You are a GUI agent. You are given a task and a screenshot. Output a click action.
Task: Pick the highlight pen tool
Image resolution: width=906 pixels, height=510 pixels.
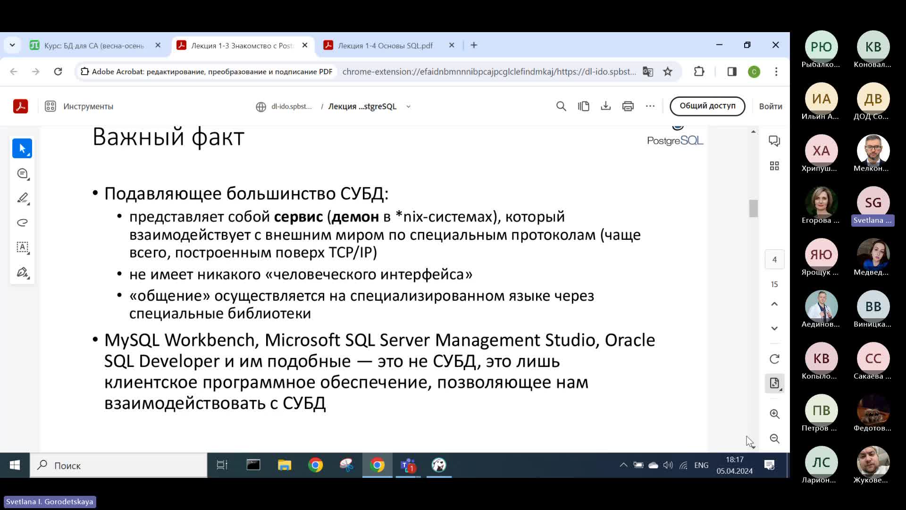pyautogui.click(x=22, y=198)
